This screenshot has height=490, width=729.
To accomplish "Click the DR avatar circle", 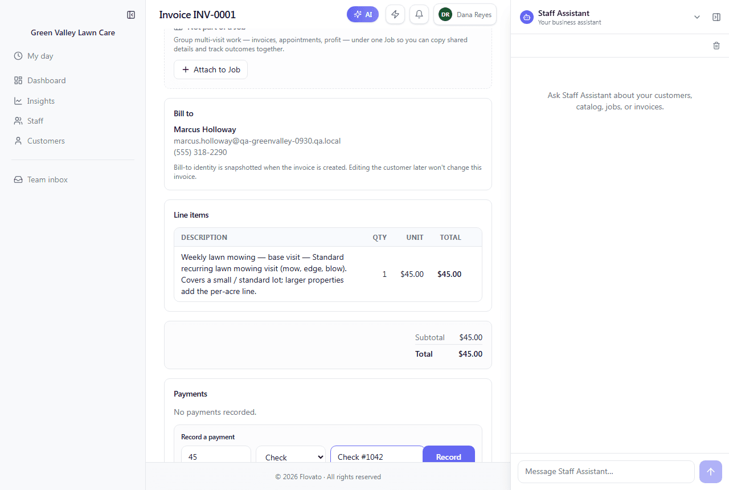I will [x=445, y=15].
